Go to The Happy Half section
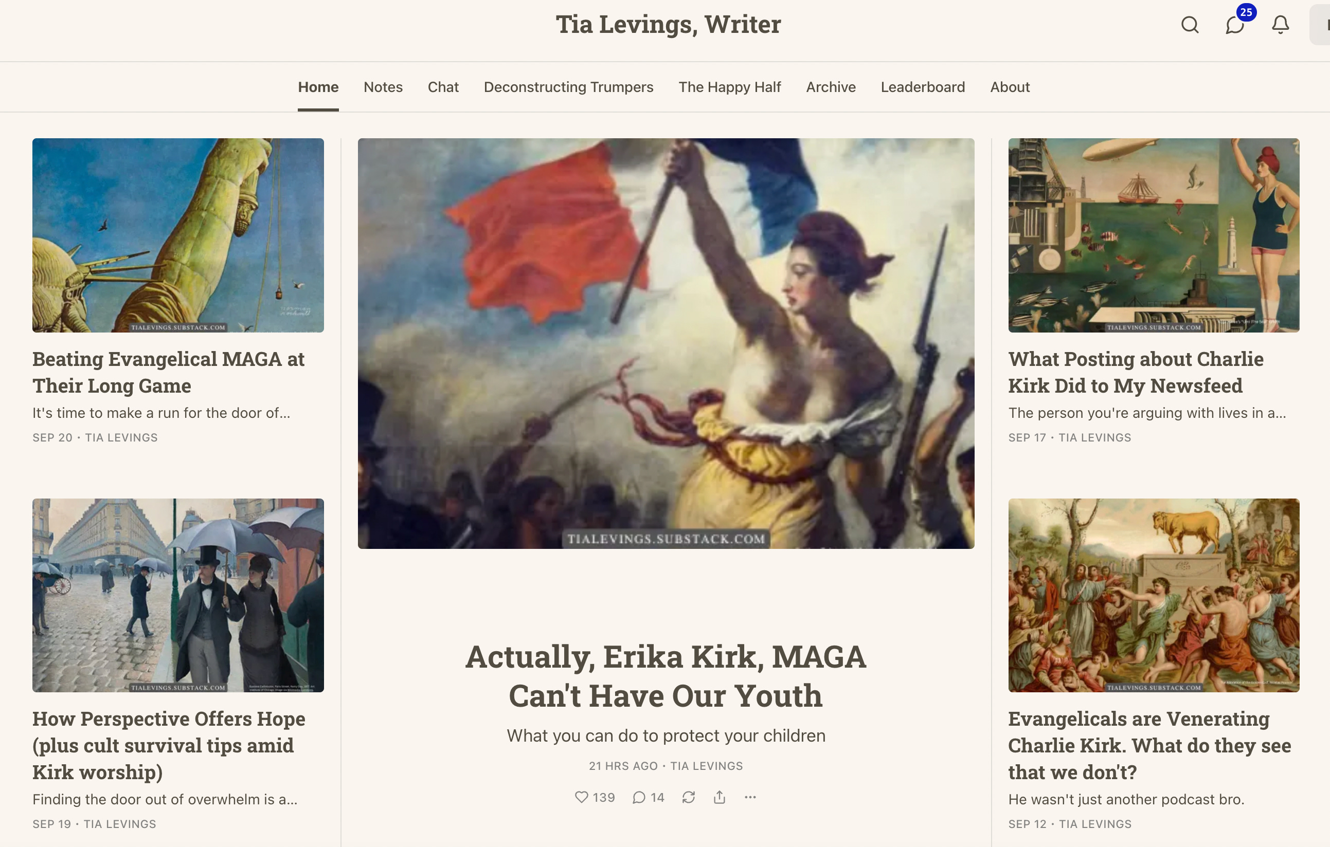This screenshot has width=1330, height=847. 730,87
